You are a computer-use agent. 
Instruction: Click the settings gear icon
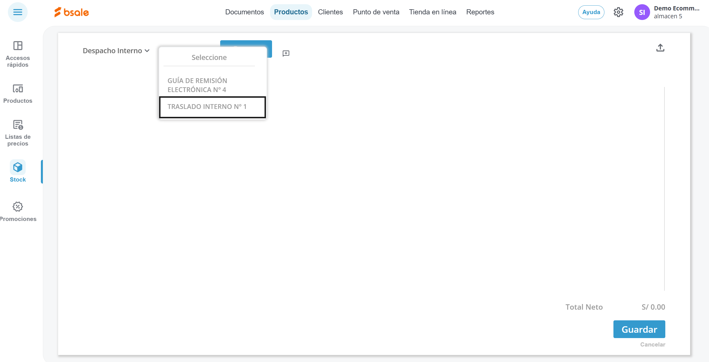[618, 12]
